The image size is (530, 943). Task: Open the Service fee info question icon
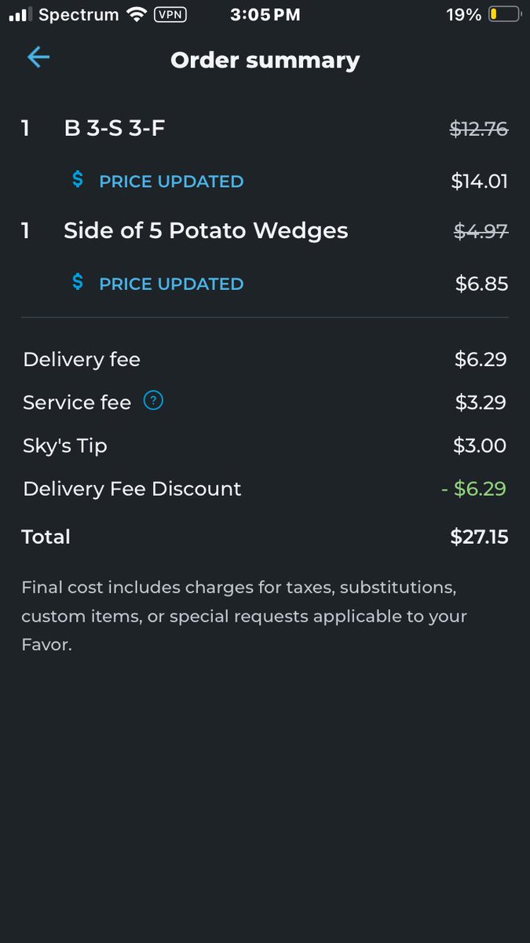pos(154,402)
